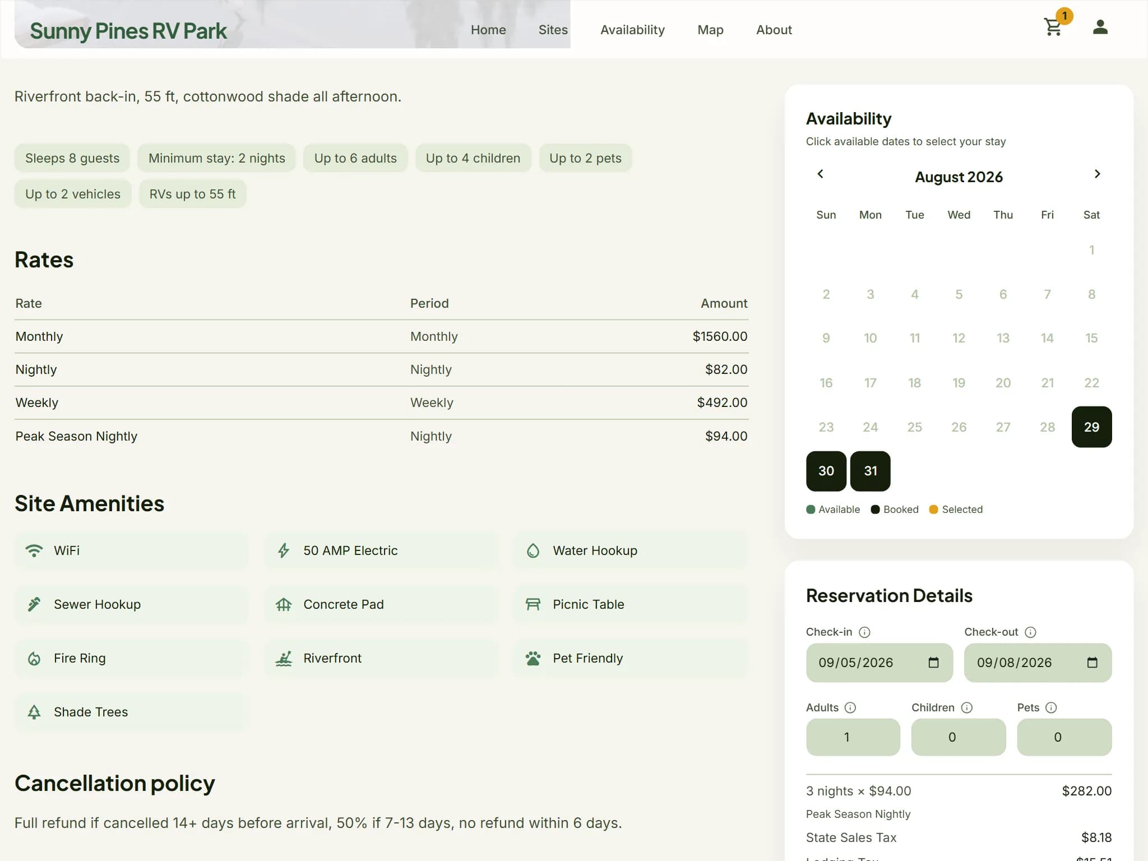
Task: Click the Adults number field
Action: coord(853,737)
